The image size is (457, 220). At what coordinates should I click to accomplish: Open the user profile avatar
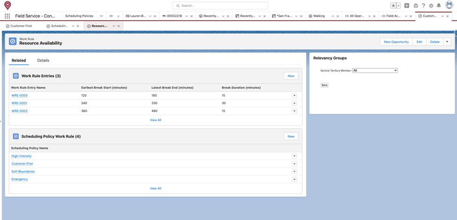coord(449,5)
